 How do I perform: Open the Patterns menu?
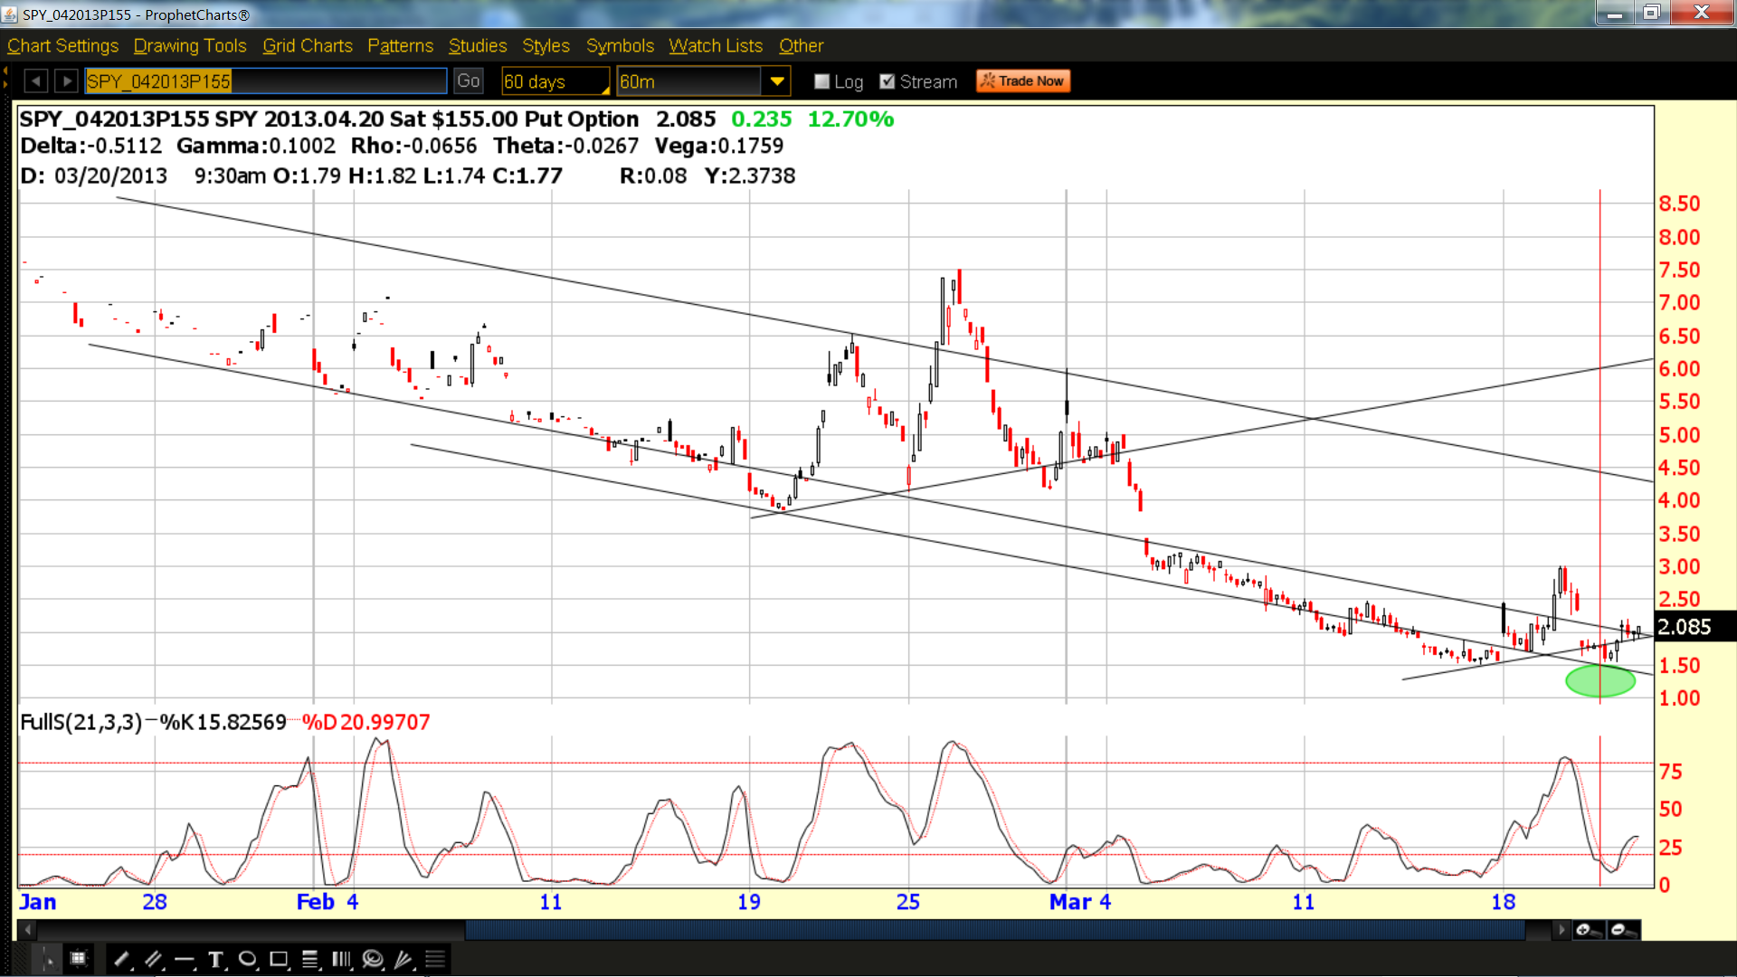pos(400,45)
